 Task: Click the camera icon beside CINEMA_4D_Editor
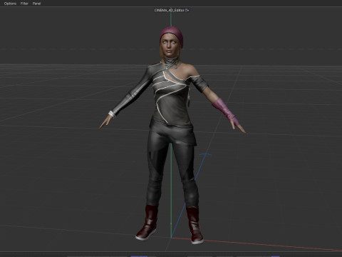click(x=187, y=10)
